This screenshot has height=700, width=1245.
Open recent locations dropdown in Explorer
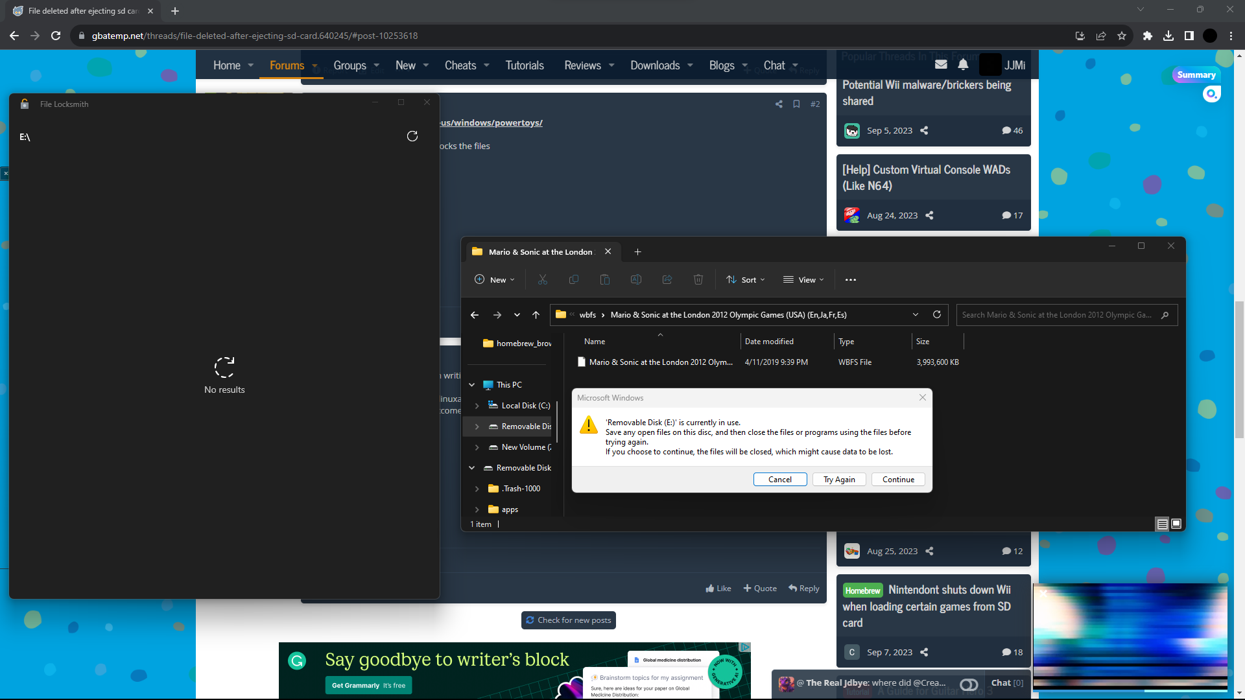tap(517, 315)
